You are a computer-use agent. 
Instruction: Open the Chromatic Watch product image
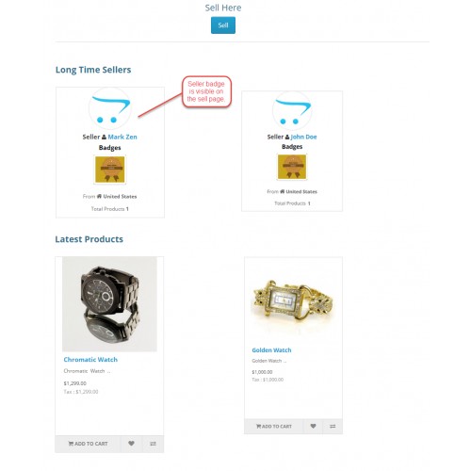pyautogui.click(x=109, y=304)
